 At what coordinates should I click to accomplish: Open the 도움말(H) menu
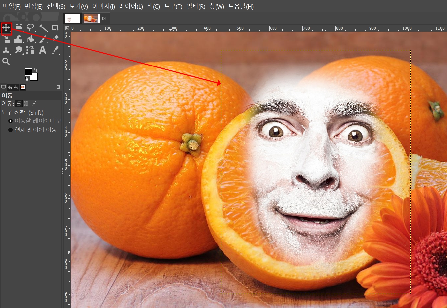(241, 6)
